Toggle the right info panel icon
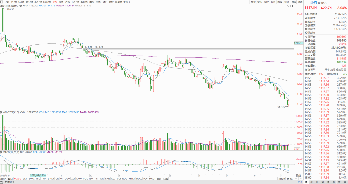Viewport: 348px width, 184px height. tap(292, 6)
